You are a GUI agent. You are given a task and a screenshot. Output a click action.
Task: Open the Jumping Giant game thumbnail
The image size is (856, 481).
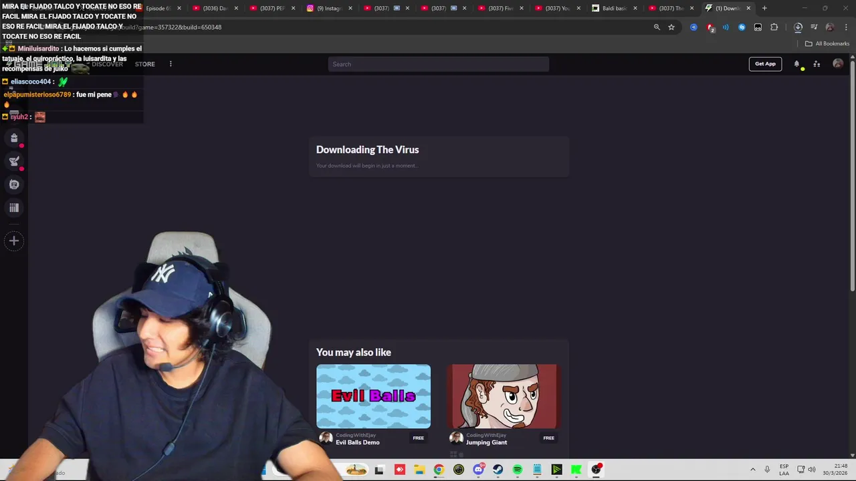(x=504, y=396)
